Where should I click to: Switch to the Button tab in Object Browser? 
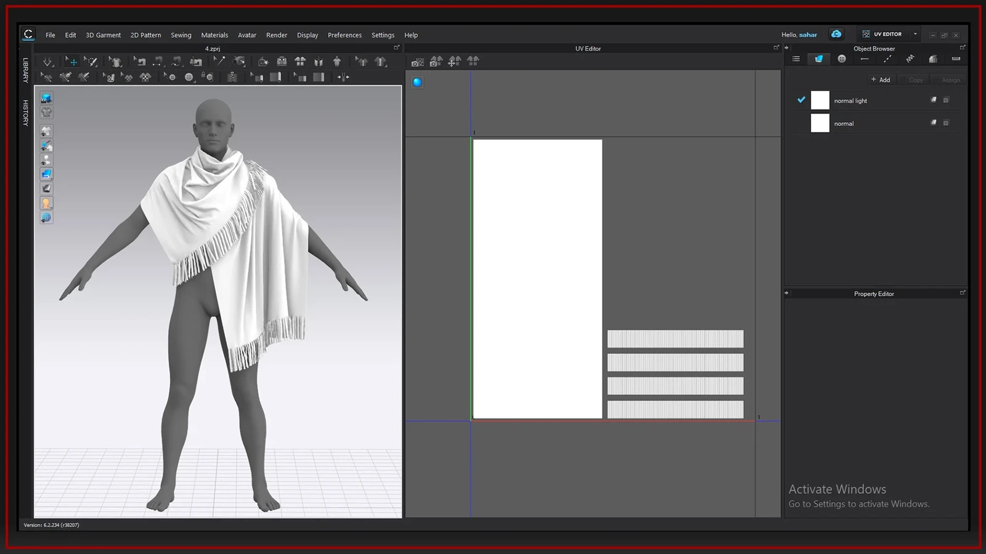click(x=842, y=59)
